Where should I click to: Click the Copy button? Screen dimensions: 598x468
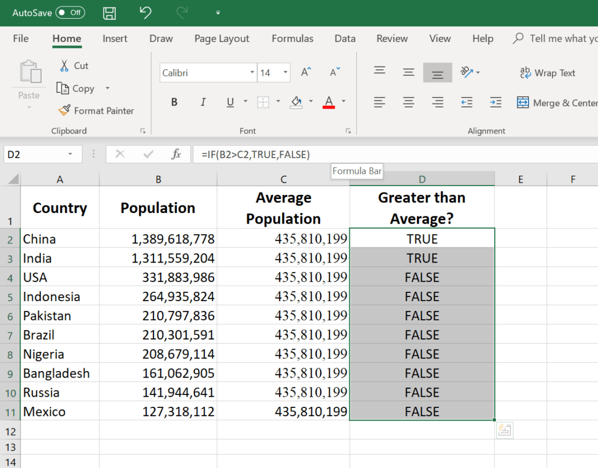click(x=76, y=89)
